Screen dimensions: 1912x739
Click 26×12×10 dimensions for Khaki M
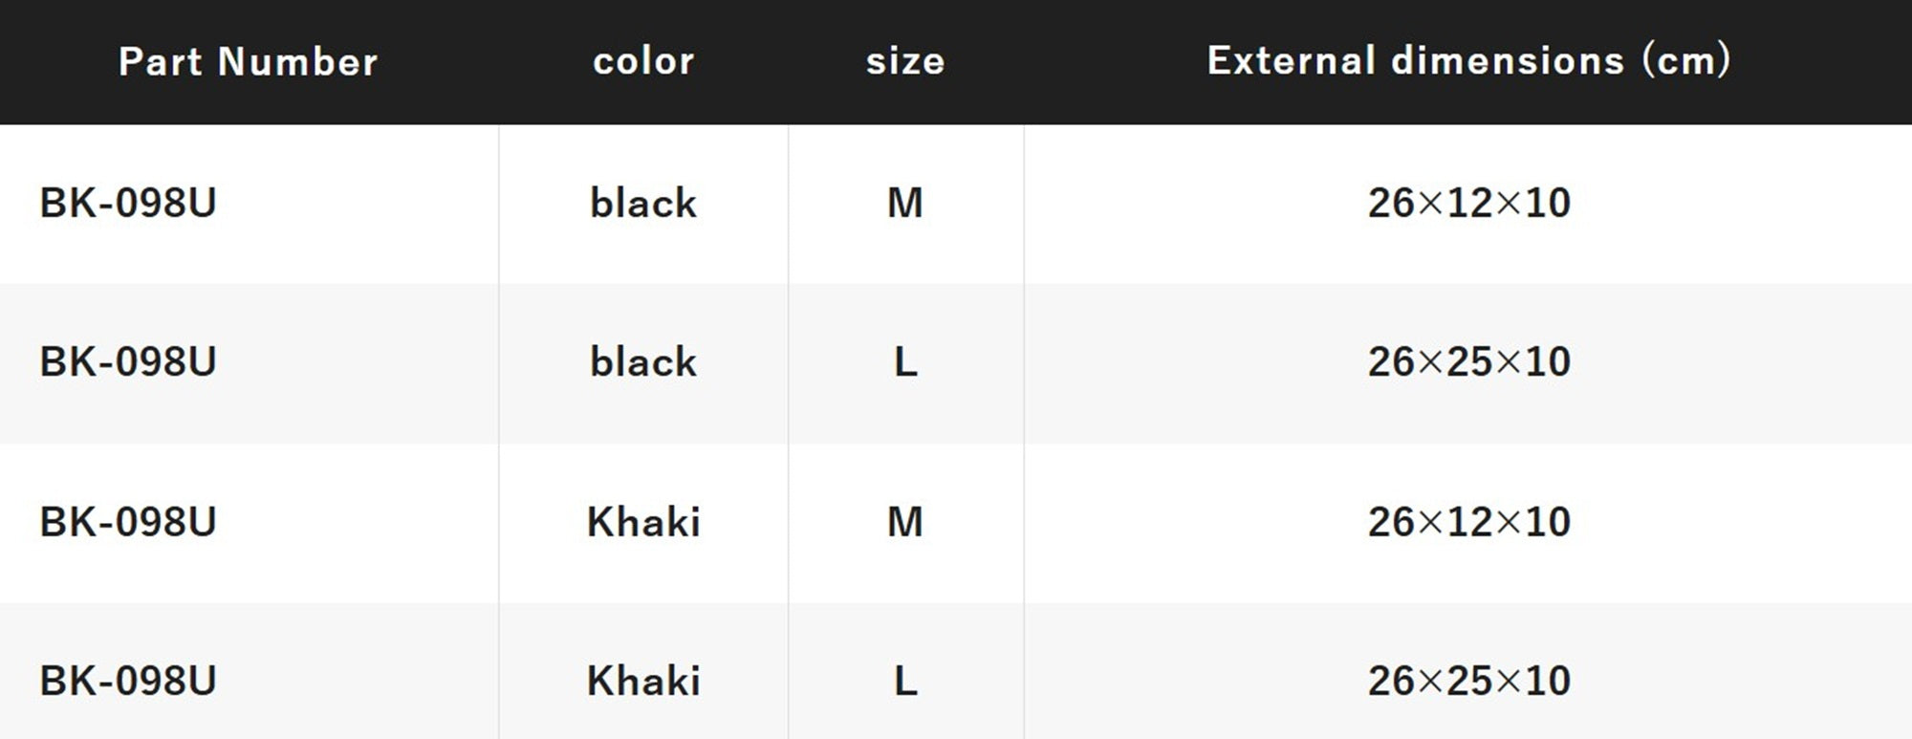pyautogui.click(x=1469, y=522)
